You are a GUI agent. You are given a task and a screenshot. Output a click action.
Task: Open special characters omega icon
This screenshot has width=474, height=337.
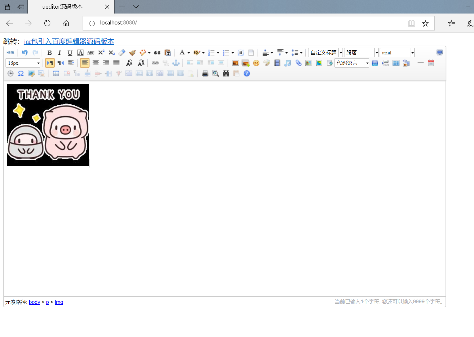coord(21,73)
